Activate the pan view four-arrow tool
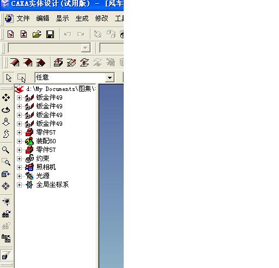This screenshot has width=279, height=268. [6, 98]
